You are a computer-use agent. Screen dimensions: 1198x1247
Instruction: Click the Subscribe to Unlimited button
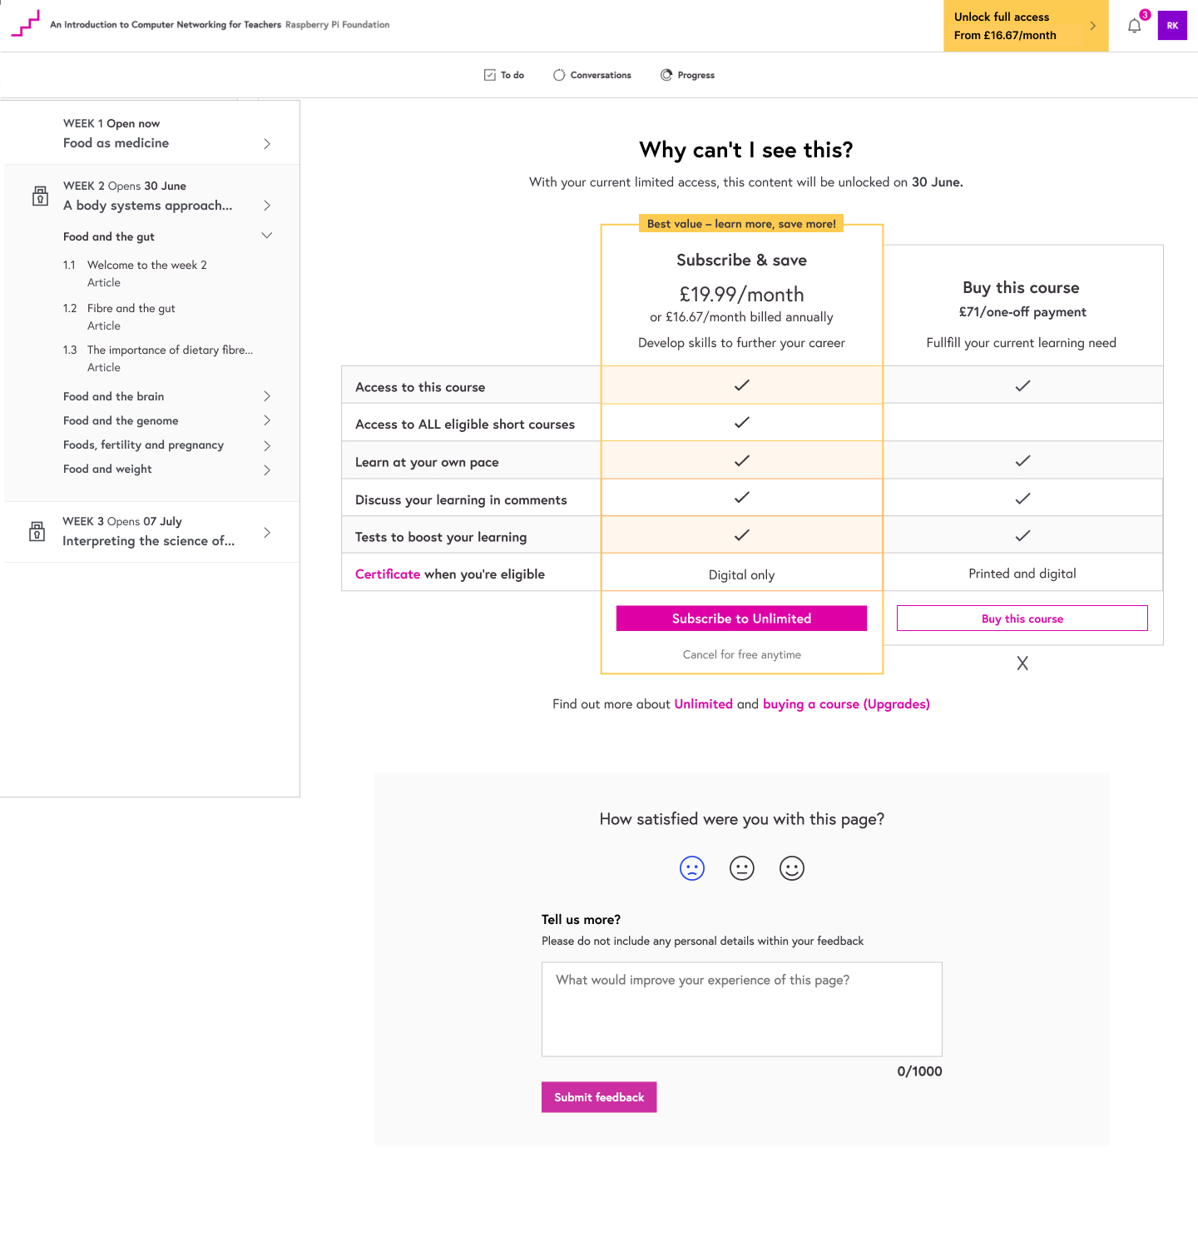coord(741,619)
